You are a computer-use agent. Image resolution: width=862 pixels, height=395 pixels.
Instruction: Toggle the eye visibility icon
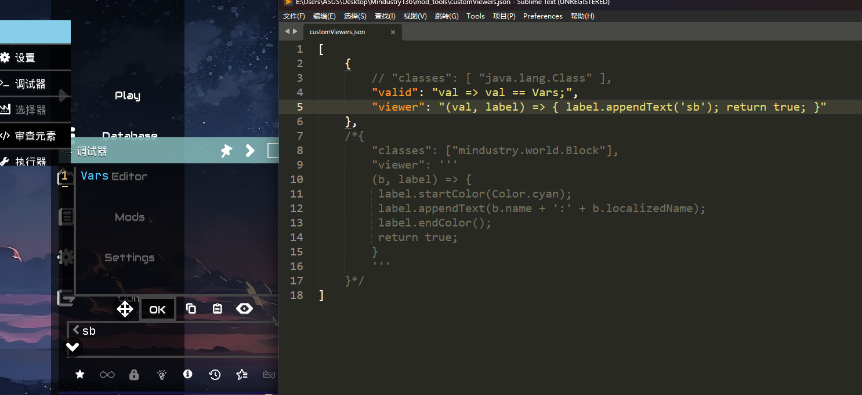pos(244,309)
